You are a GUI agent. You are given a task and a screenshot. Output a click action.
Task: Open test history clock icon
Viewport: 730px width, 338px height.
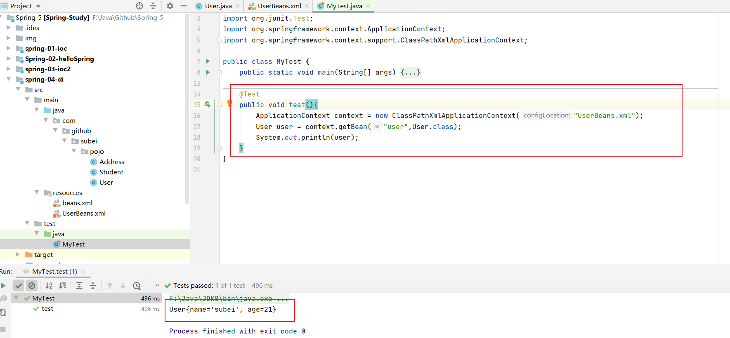(137, 285)
